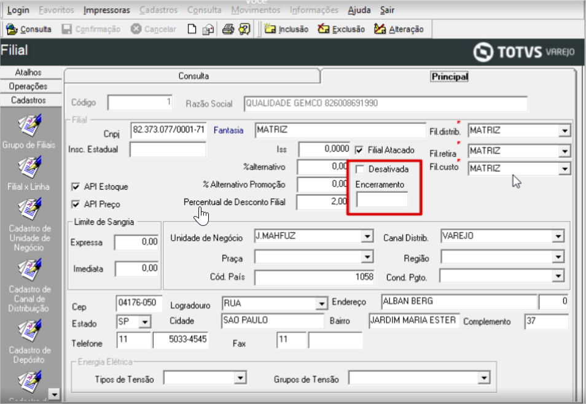Click the TOTVS Varejo logo

pos(524,52)
